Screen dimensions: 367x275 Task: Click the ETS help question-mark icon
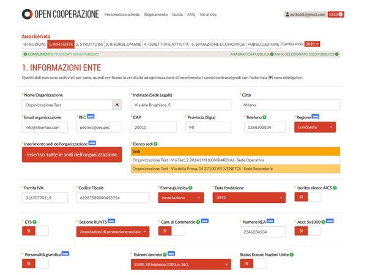tap(34, 222)
